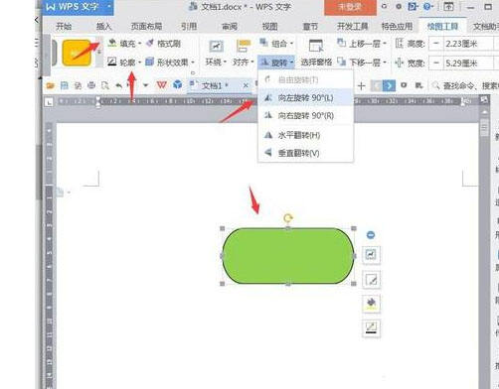499x389 pixels.
Task: Open the 形状效果 shape effects menu
Action: pos(170,63)
